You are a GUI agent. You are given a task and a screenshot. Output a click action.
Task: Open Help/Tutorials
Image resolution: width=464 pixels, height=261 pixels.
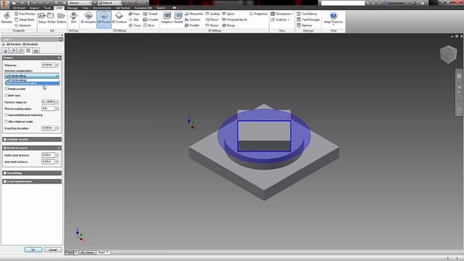pyautogui.click(x=333, y=18)
